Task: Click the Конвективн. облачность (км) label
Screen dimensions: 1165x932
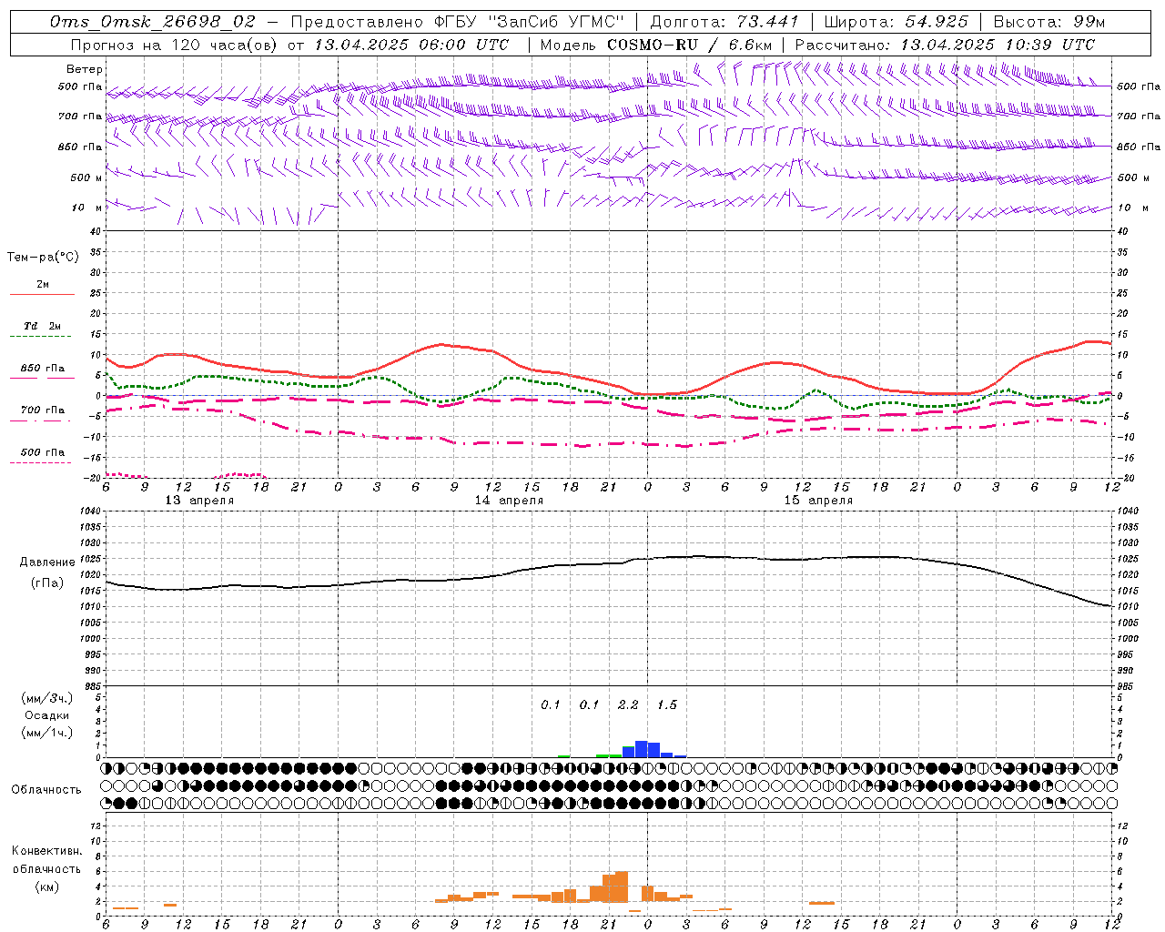Action: tap(46, 868)
